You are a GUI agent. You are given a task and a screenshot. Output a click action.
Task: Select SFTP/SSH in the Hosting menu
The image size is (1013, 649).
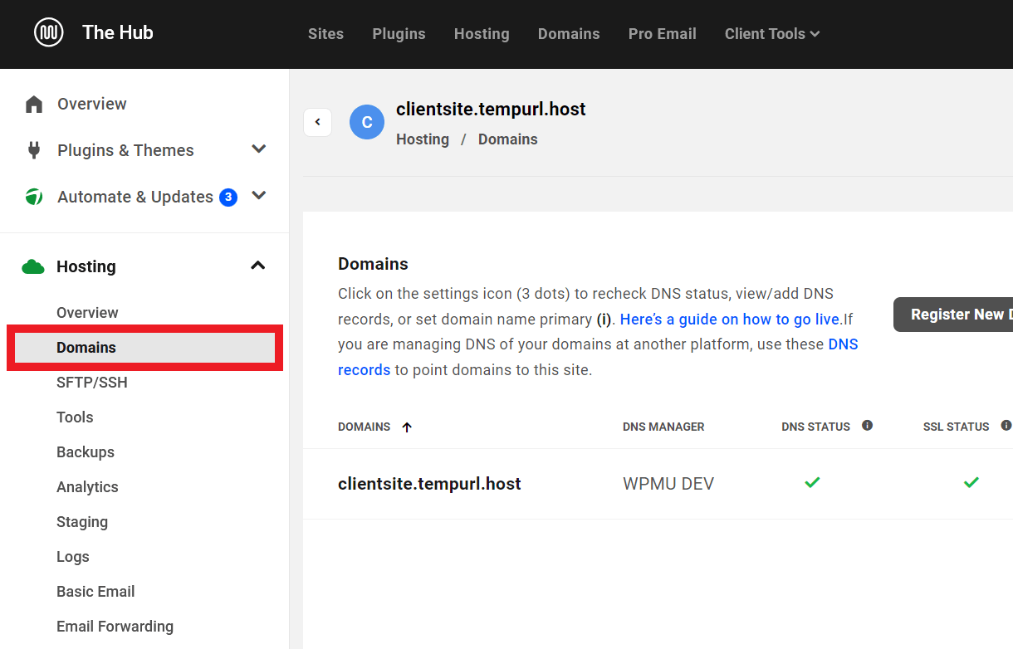[92, 383]
